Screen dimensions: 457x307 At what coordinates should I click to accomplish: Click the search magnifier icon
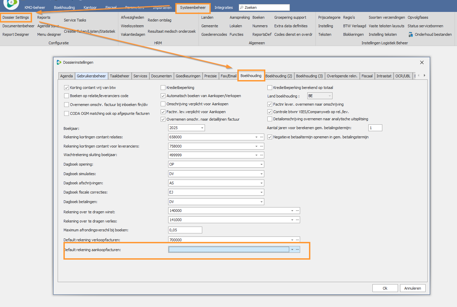click(241, 7)
